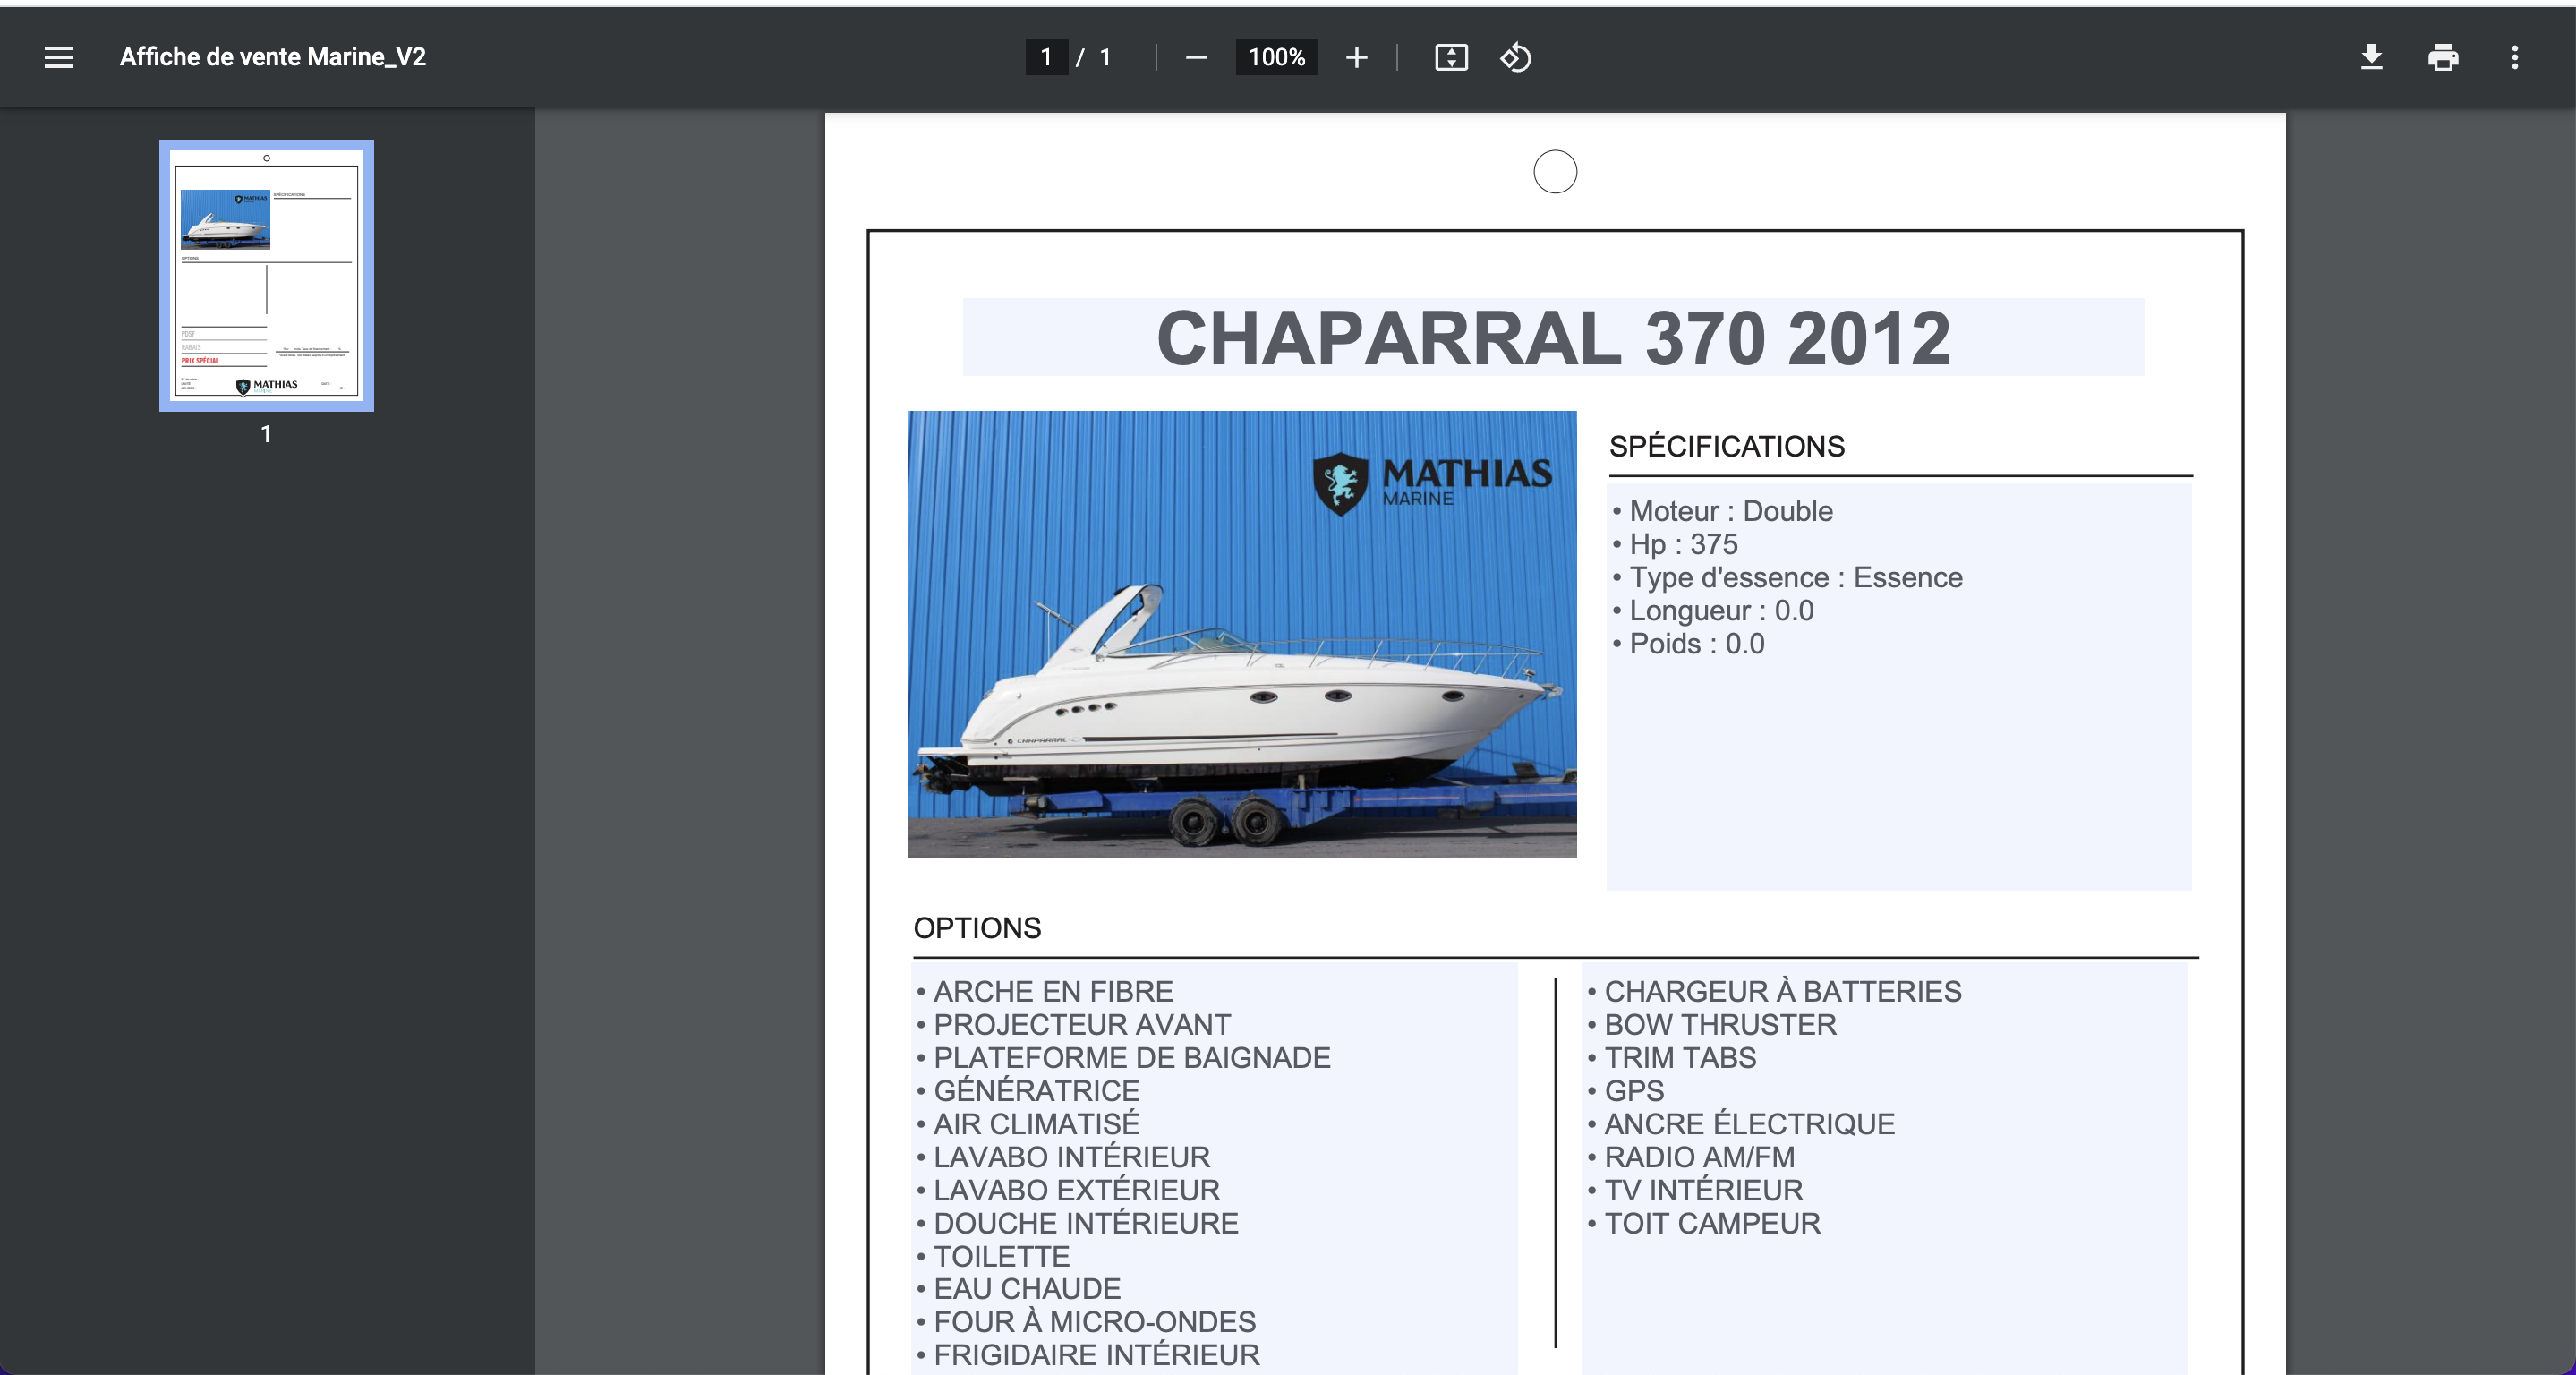Open the more actions menu
2576x1375 pixels.
click(2515, 57)
